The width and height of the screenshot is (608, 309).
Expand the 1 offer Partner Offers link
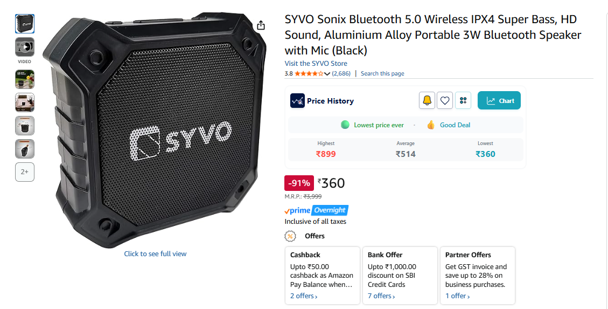(458, 296)
